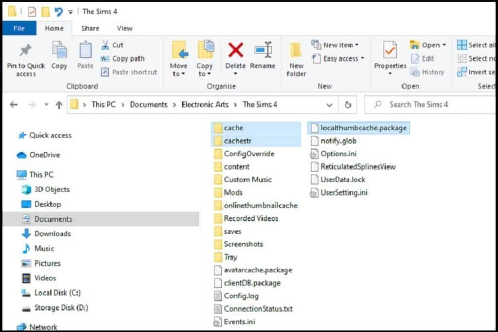Select the Mods folder

[229, 192]
